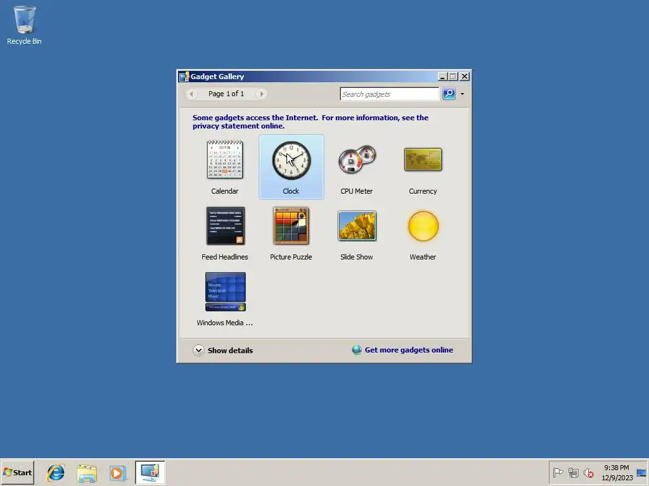This screenshot has width=649, height=486.
Task: Click the muted volume tray icon
Action: click(x=588, y=472)
